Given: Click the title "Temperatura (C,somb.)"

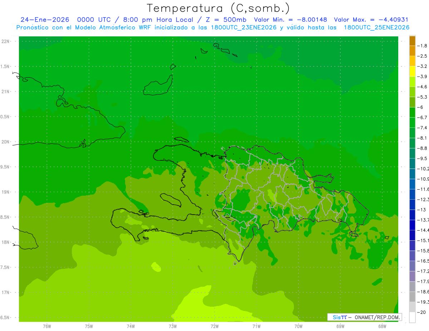Looking at the screenshot, I should click(x=218, y=9).
